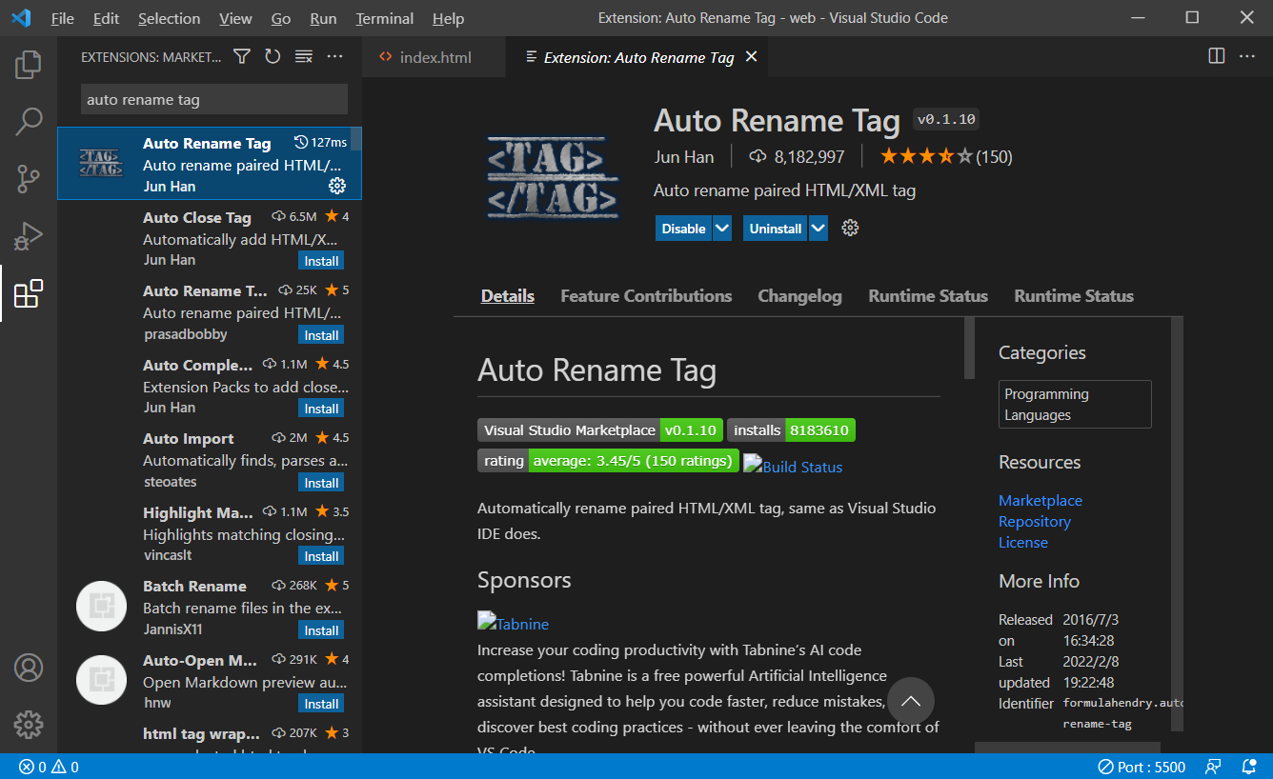Screen dimensions: 1273x779
Task: Clear extensions search results icon
Action: 304,57
